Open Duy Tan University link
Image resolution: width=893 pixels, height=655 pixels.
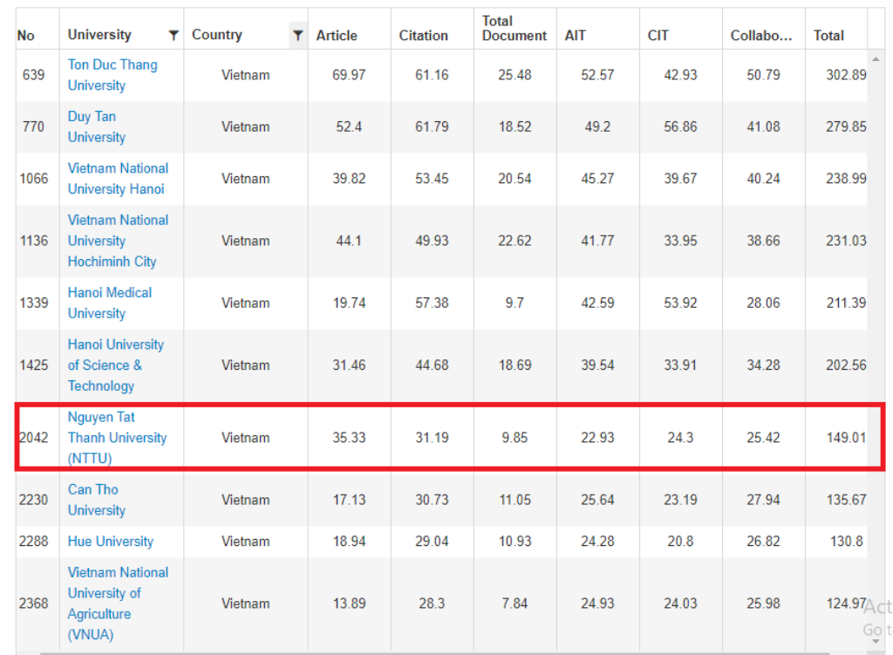coord(97,126)
